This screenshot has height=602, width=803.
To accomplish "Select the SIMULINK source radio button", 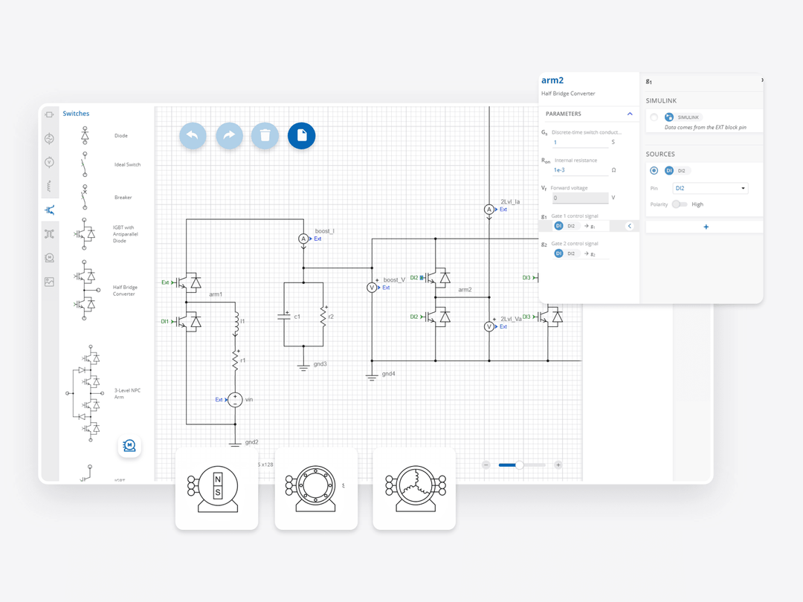I will (x=653, y=117).
